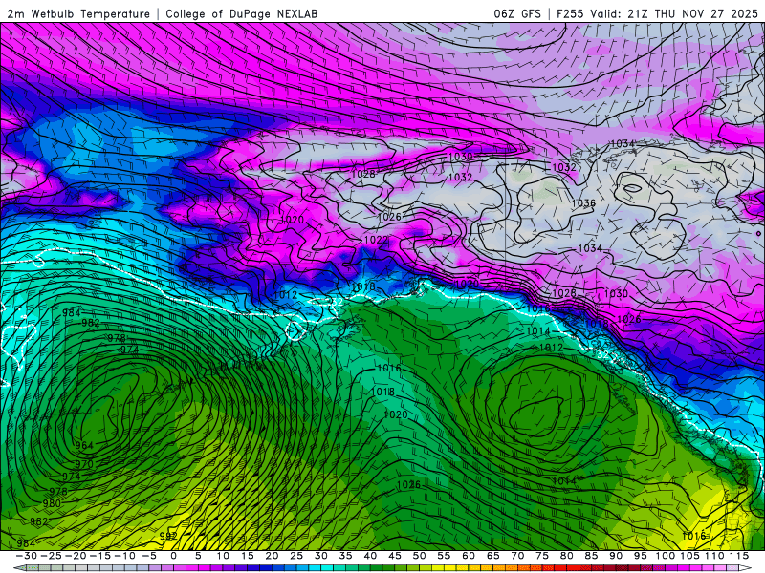Click the 964 low pressure contour label
Viewport: 765px width, 573px height.
coord(84,445)
